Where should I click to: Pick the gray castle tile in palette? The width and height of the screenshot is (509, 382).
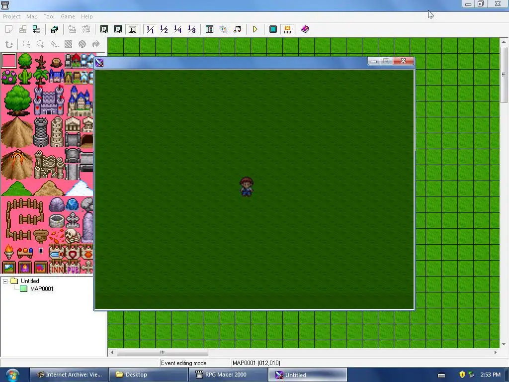point(49,100)
